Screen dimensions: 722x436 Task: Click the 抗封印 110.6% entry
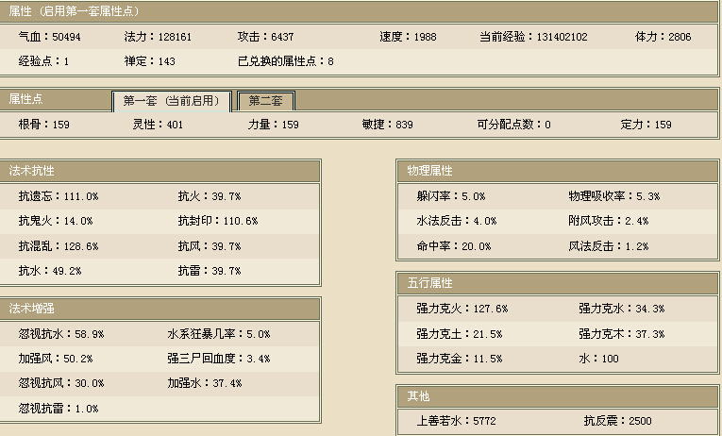[217, 221]
